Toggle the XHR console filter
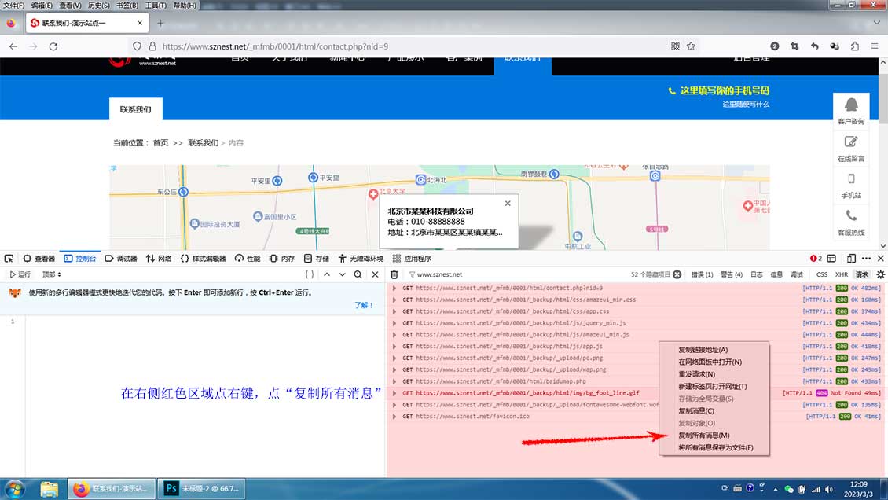888x500 pixels. [842, 274]
